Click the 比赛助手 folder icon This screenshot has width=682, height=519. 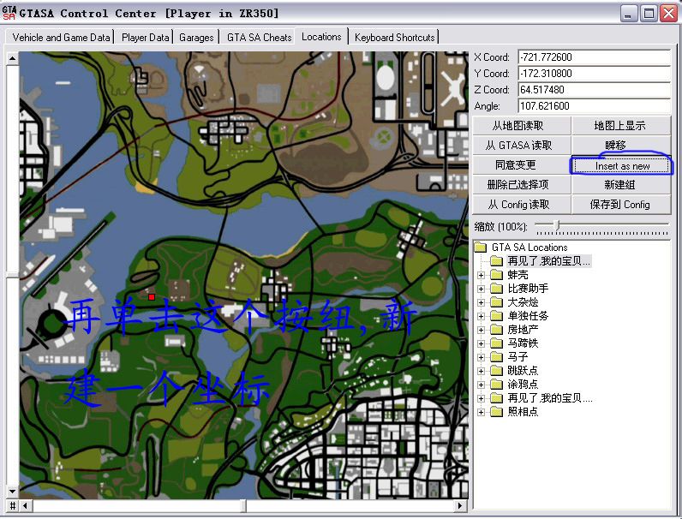[496, 289]
